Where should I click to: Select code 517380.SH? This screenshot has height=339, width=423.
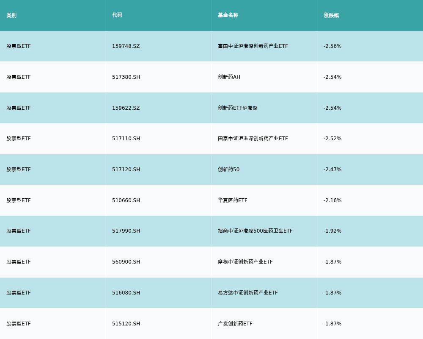tap(126, 77)
